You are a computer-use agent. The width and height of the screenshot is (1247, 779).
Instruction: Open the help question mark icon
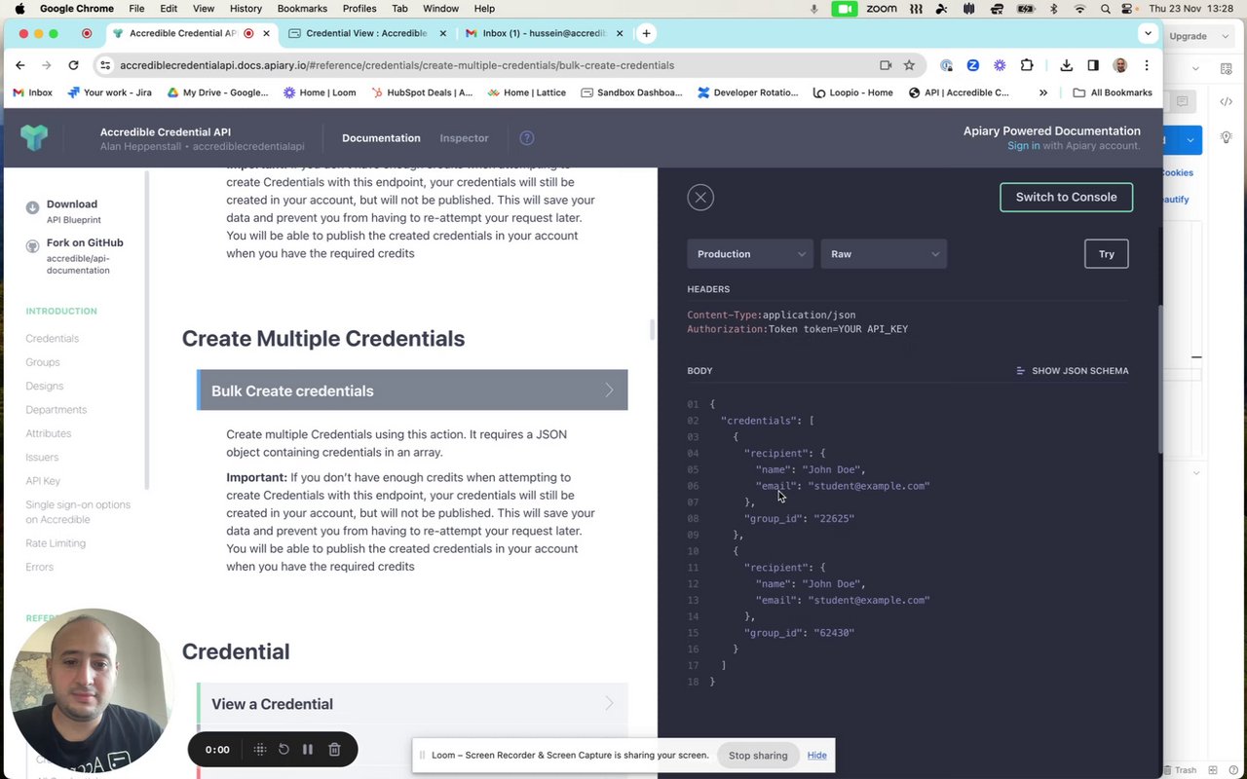tap(527, 138)
